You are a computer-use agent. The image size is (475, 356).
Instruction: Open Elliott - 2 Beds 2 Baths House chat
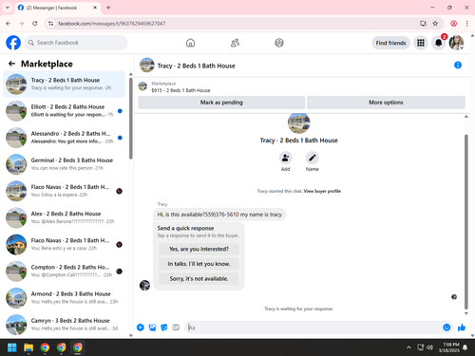click(x=64, y=111)
